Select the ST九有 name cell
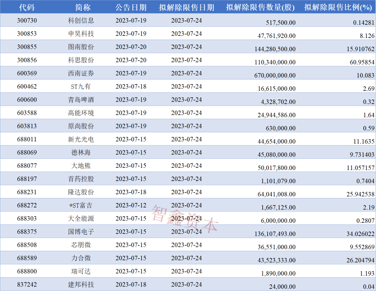376x291 pixels. tap(81, 87)
